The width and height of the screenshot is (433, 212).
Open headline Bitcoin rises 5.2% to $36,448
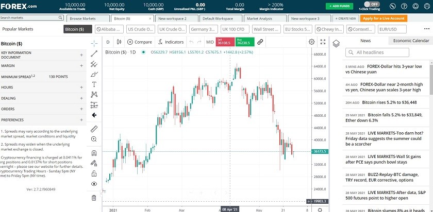[x=389, y=102]
